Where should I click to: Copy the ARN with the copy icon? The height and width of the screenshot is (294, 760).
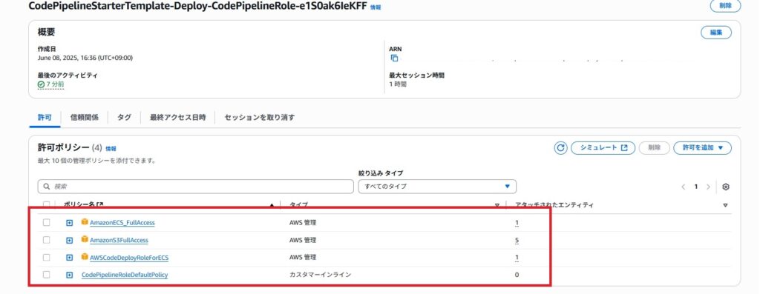pos(394,58)
